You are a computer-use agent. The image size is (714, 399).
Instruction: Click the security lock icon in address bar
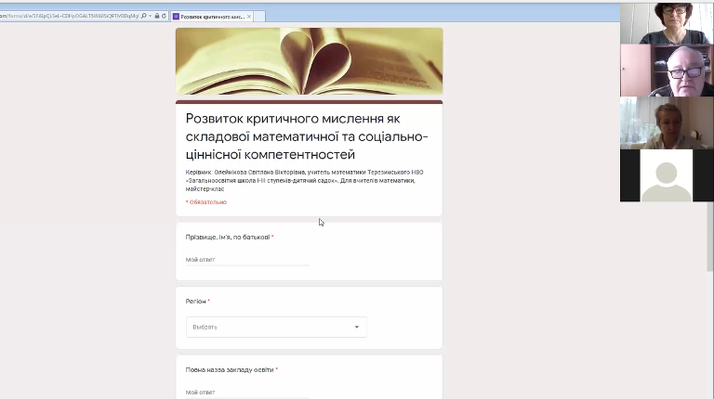[157, 16]
